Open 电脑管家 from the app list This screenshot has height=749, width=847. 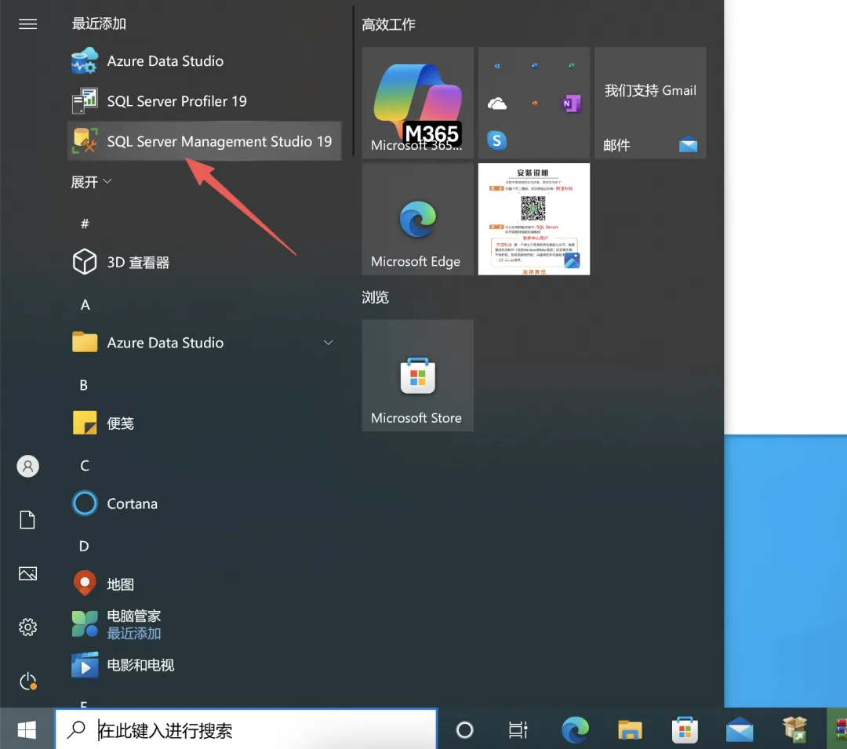(x=204, y=624)
